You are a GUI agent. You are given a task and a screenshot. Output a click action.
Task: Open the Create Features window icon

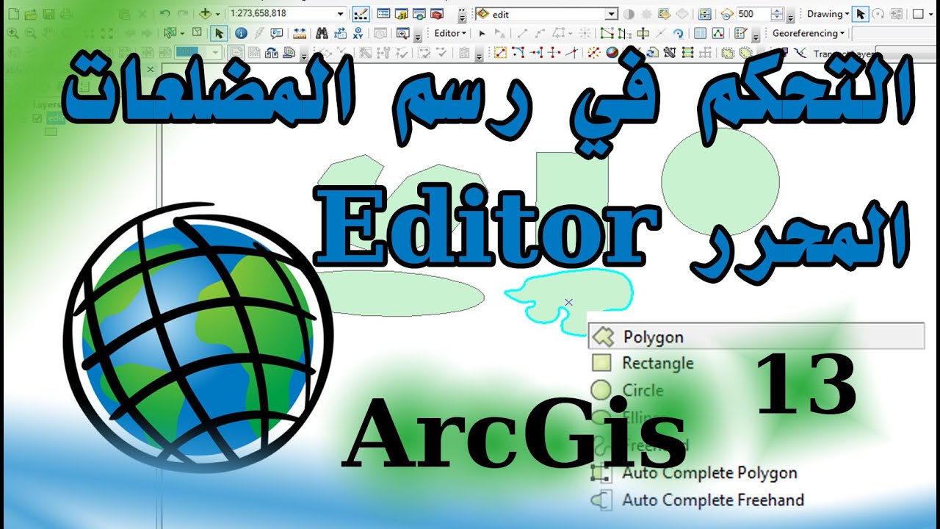pyautogui.click(x=740, y=33)
